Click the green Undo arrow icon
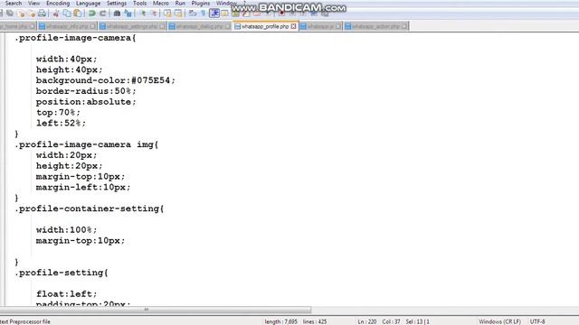Viewport: 579px width, 325px height. [x=92, y=14]
